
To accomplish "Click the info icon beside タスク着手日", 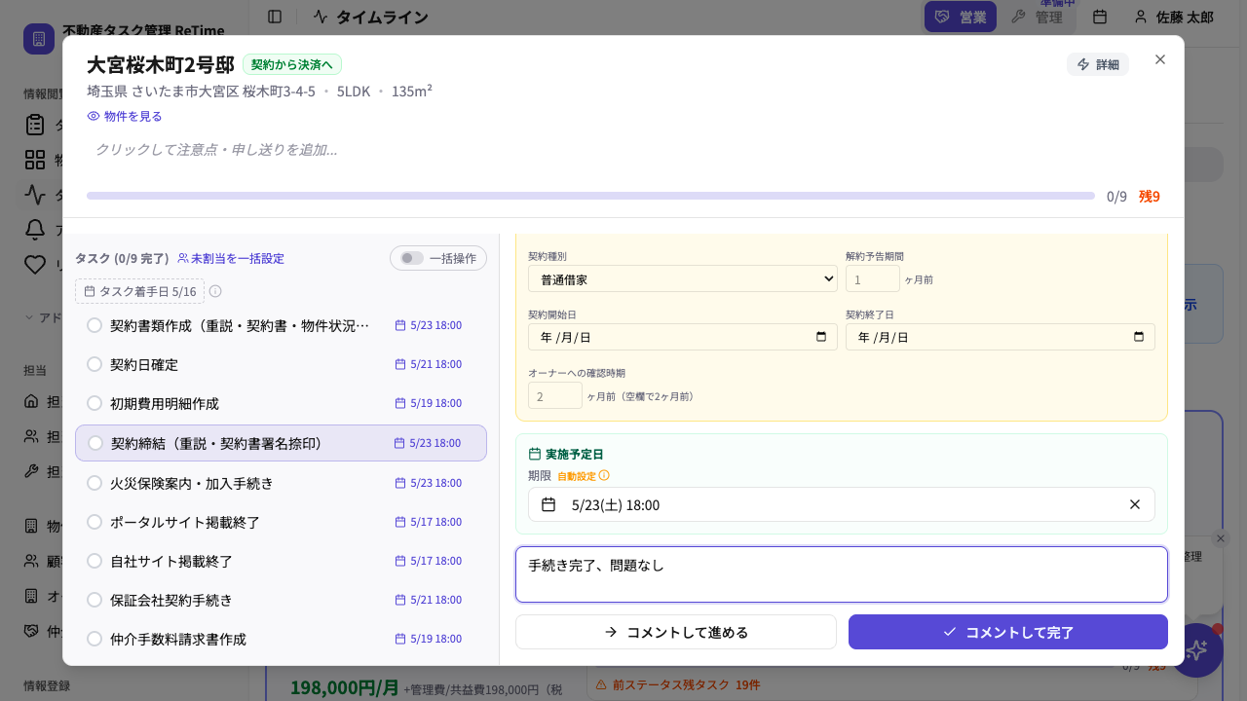I will [x=215, y=291].
